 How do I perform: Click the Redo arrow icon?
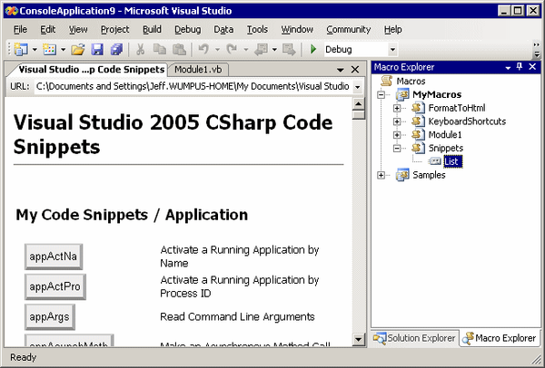232,50
